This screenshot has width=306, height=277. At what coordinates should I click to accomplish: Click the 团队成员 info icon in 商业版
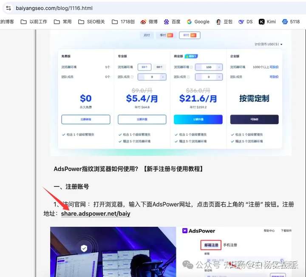(188, 77)
